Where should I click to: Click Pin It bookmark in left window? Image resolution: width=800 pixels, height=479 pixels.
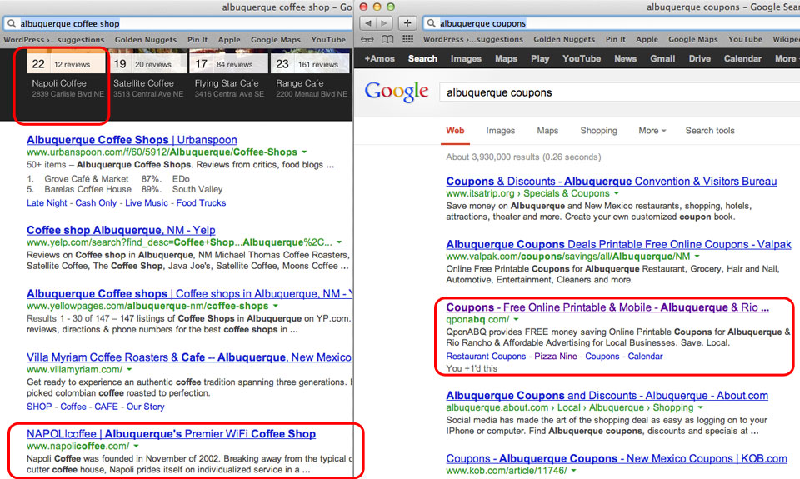tap(197, 40)
